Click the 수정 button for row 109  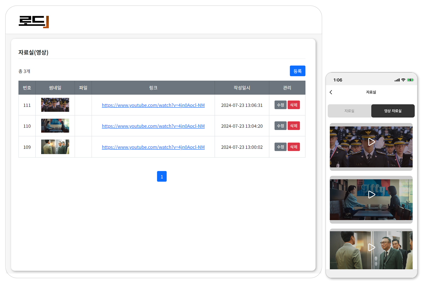pyautogui.click(x=280, y=147)
